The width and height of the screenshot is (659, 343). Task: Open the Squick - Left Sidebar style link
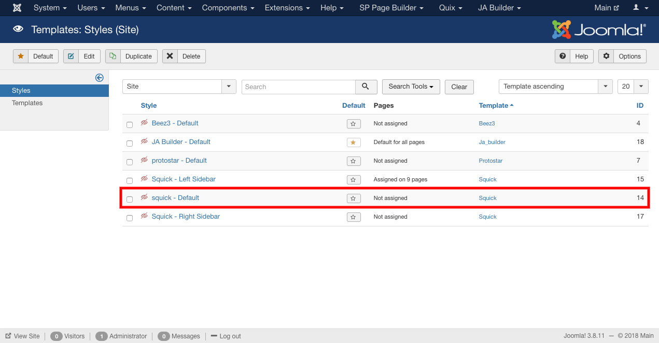click(x=184, y=179)
